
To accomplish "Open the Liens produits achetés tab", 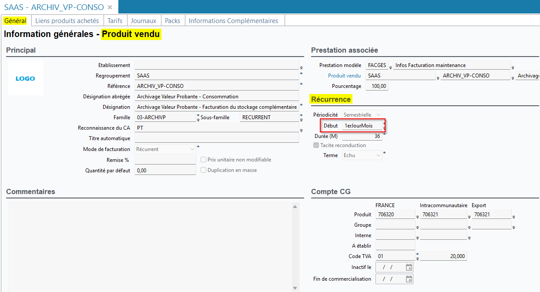I will (67, 20).
